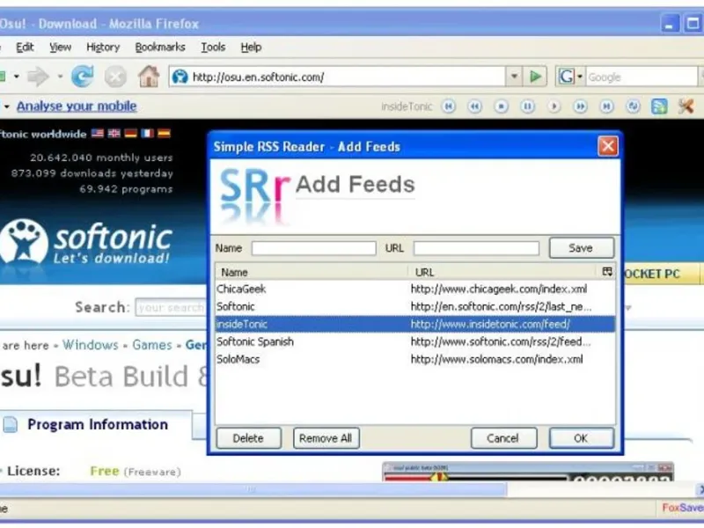Open RSS reader settings tools icon
Viewport: 704px width, 528px height.
(x=686, y=106)
